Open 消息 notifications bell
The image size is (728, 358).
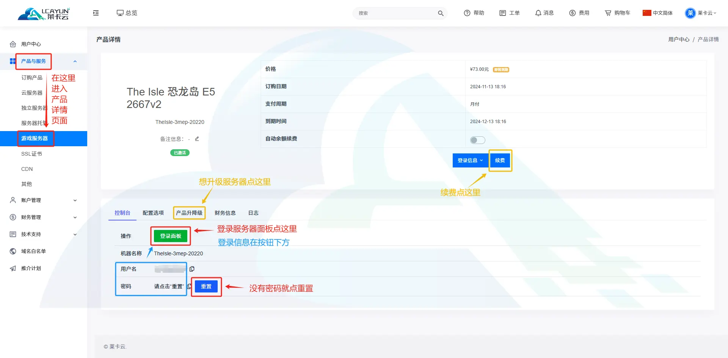(544, 13)
